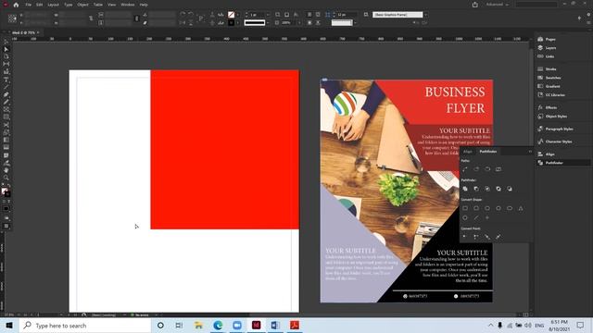Viewport: 593px width, 333px height.
Task: Convert shape to ellipse
Action: 510,208
